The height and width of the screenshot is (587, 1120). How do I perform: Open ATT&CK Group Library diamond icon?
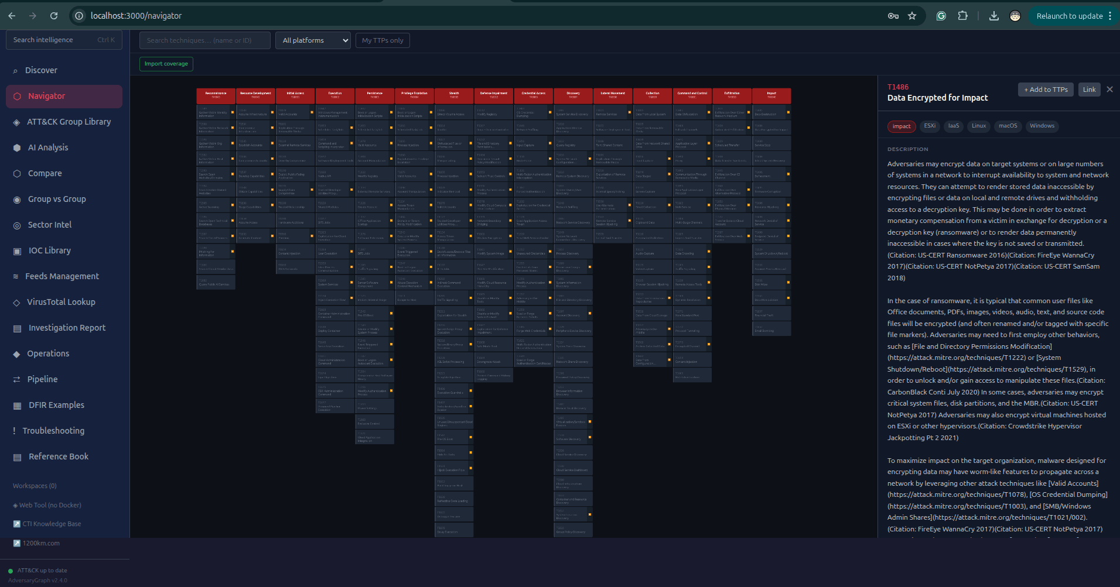tap(16, 122)
